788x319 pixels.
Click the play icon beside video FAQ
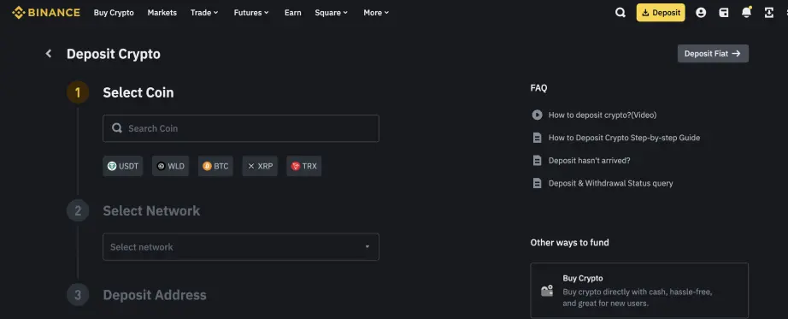(538, 115)
